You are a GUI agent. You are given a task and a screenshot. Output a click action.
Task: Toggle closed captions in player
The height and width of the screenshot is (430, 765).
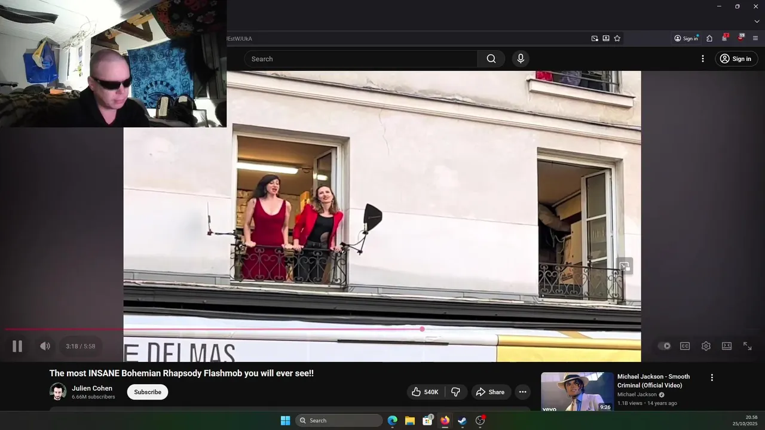pyautogui.click(x=685, y=346)
